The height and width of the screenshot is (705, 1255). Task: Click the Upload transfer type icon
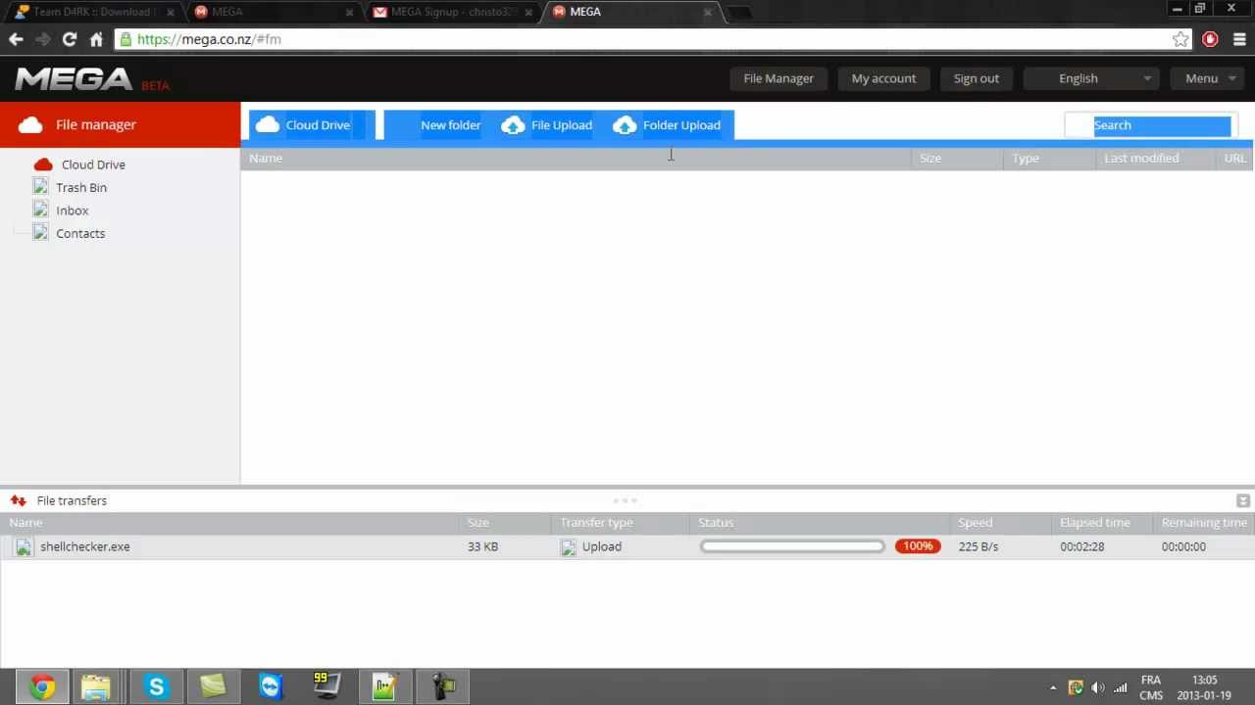568,547
